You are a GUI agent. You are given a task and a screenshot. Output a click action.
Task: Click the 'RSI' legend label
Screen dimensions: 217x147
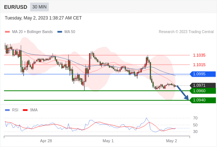pyautogui.click(x=15, y=110)
